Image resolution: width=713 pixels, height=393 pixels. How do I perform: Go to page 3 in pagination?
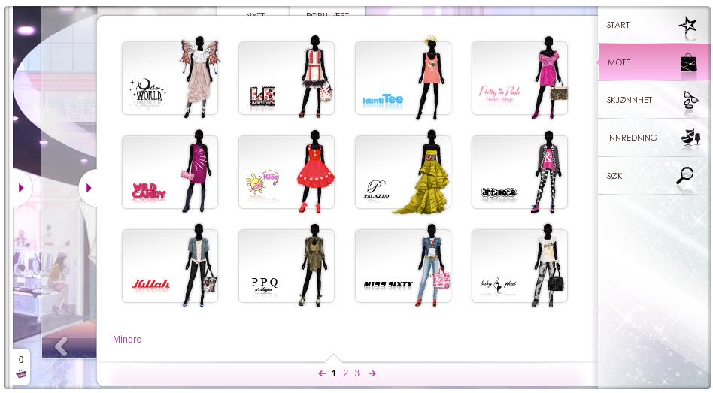click(357, 373)
